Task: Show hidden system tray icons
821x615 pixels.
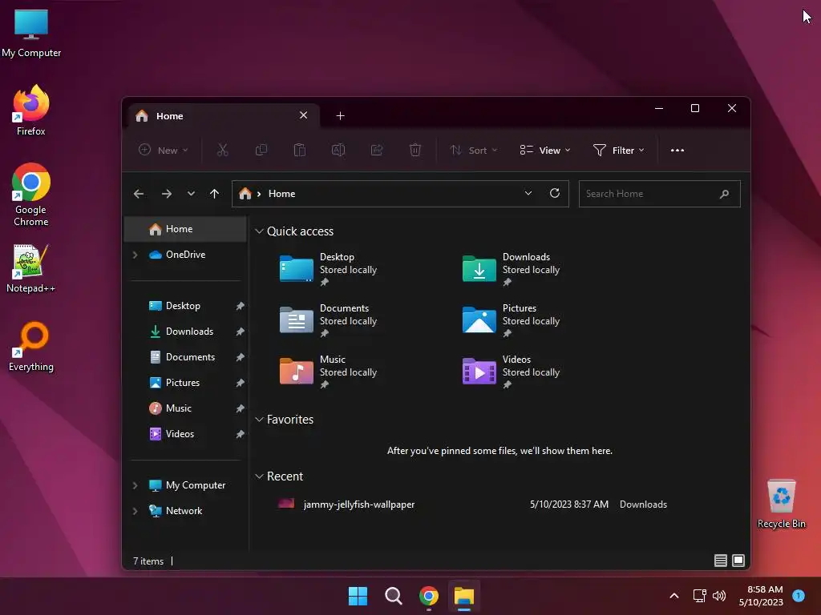Action: [x=674, y=596]
